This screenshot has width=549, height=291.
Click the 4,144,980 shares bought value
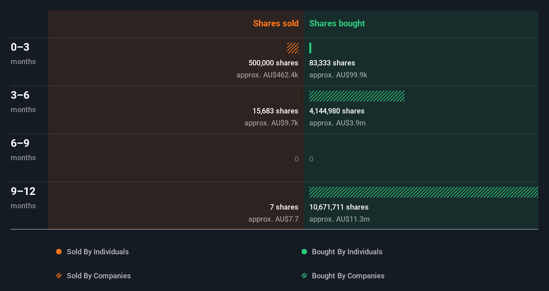(x=337, y=111)
